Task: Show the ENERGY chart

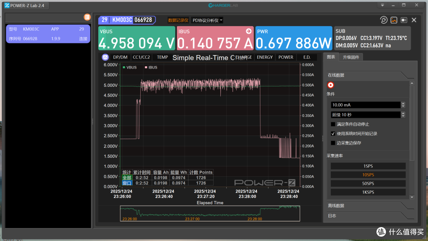Action: pos(264,57)
